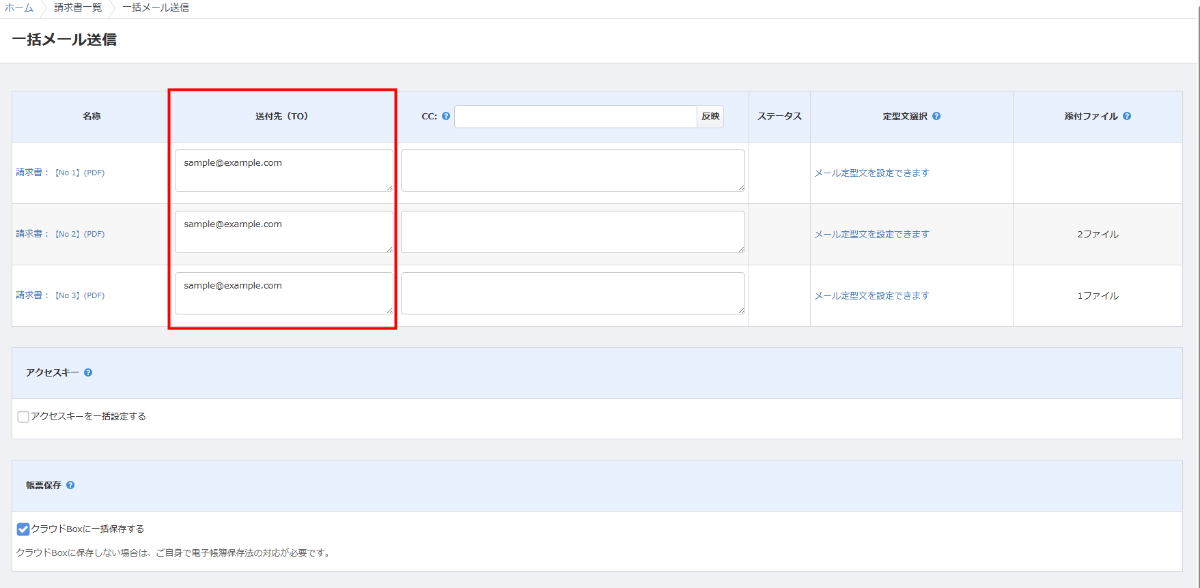Click 1ファイル attachment count in third row
This screenshot has width=1200, height=588.
click(x=1098, y=296)
